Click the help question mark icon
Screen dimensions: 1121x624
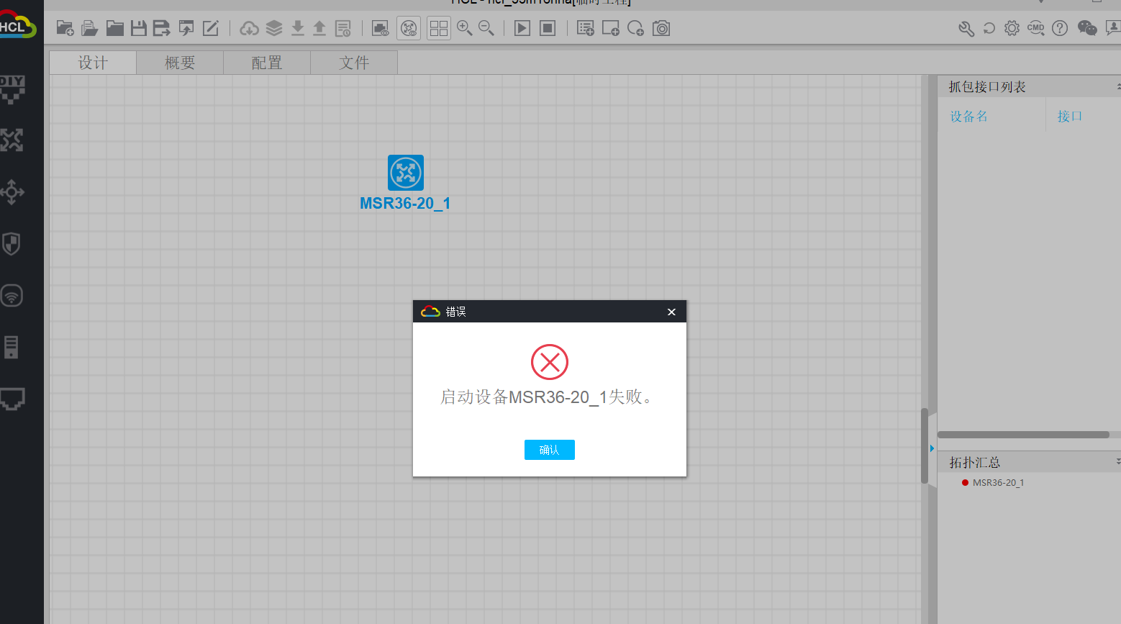tap(1060, 28)
